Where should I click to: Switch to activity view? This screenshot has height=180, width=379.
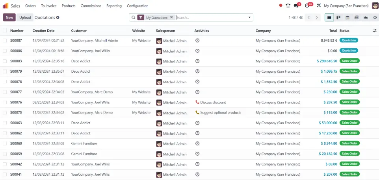[375, 17]
